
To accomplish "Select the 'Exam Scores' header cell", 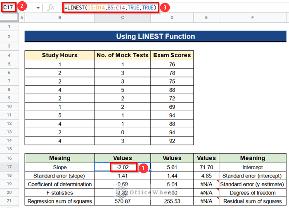I will click(x=172, y=55).
